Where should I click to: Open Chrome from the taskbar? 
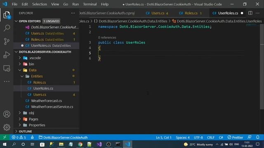click(80, 144)
